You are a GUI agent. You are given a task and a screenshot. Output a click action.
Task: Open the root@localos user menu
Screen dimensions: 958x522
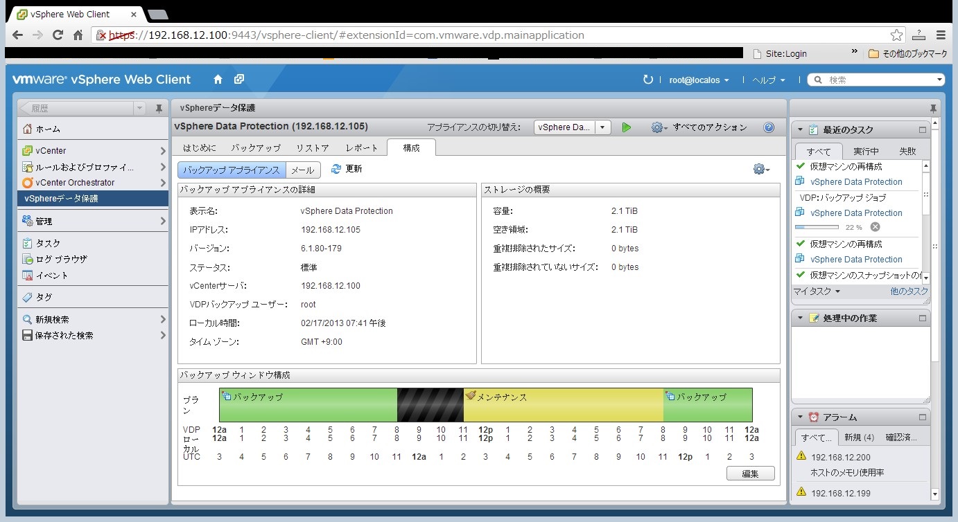(x=699, y=80)
